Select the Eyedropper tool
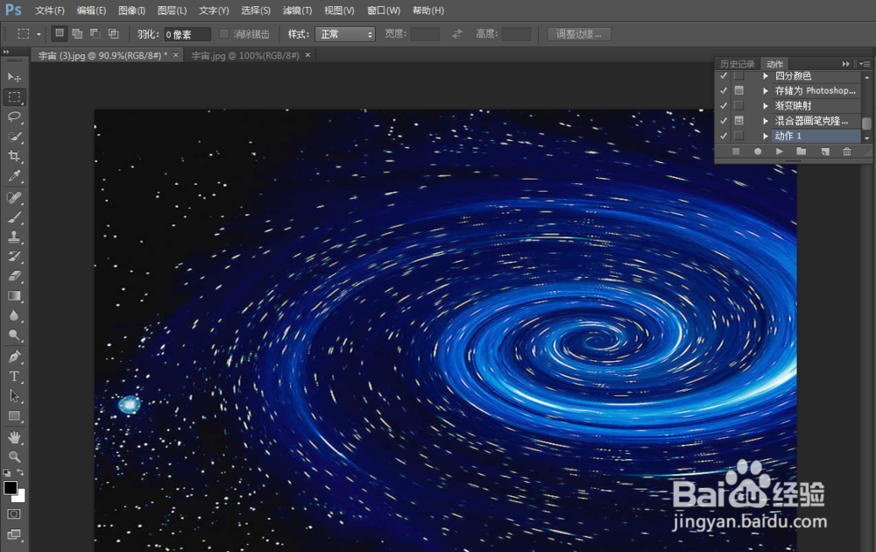The height and width of the screenshot is (552, 876). [x=14, y=176]
